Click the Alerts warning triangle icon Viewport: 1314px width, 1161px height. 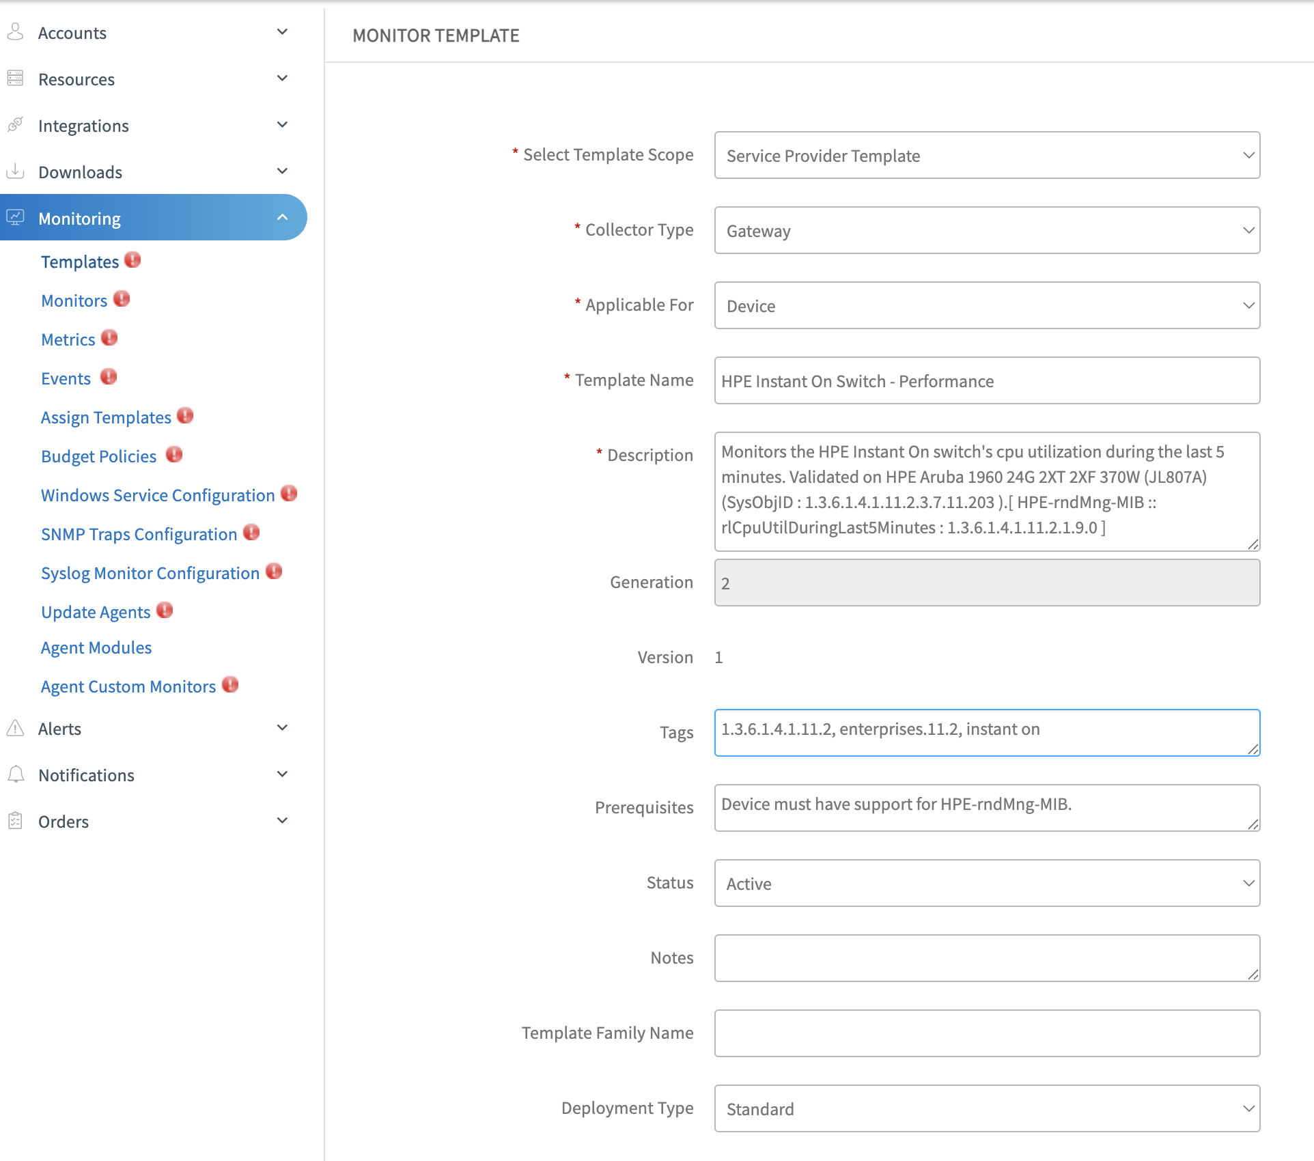point(15,728)
